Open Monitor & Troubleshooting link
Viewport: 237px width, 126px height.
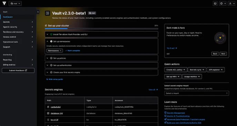click(x=178, y=116)
